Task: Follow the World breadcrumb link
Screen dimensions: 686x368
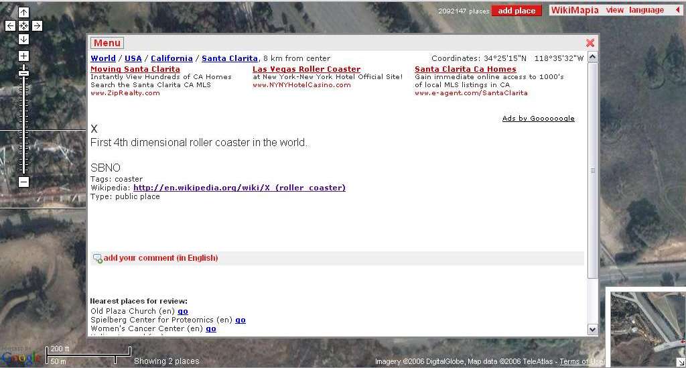Action: pos(103,58)
